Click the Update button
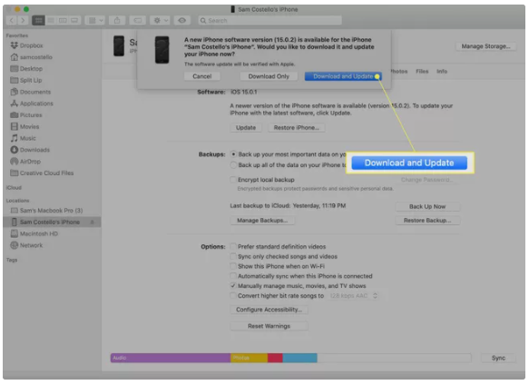 coord(246,128)
